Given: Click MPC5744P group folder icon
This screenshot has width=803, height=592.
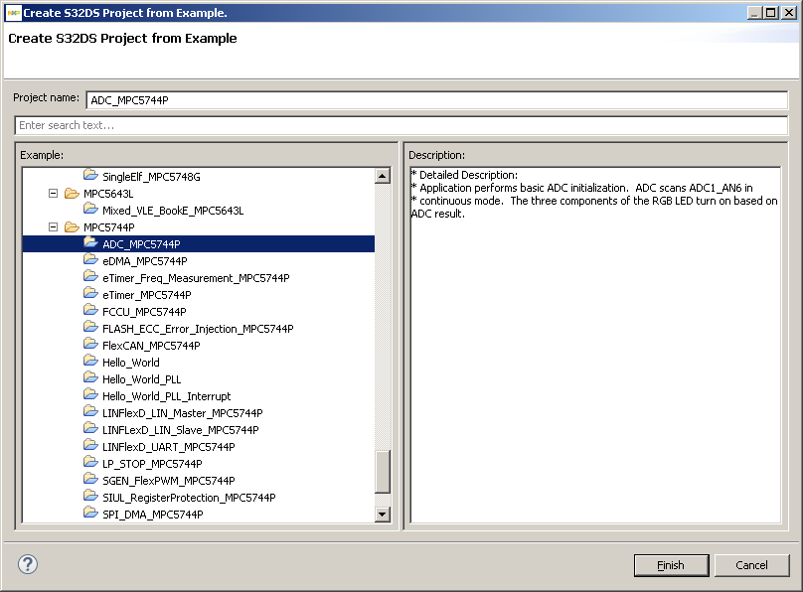Looking at the screenshot, I should click(72, 227).
